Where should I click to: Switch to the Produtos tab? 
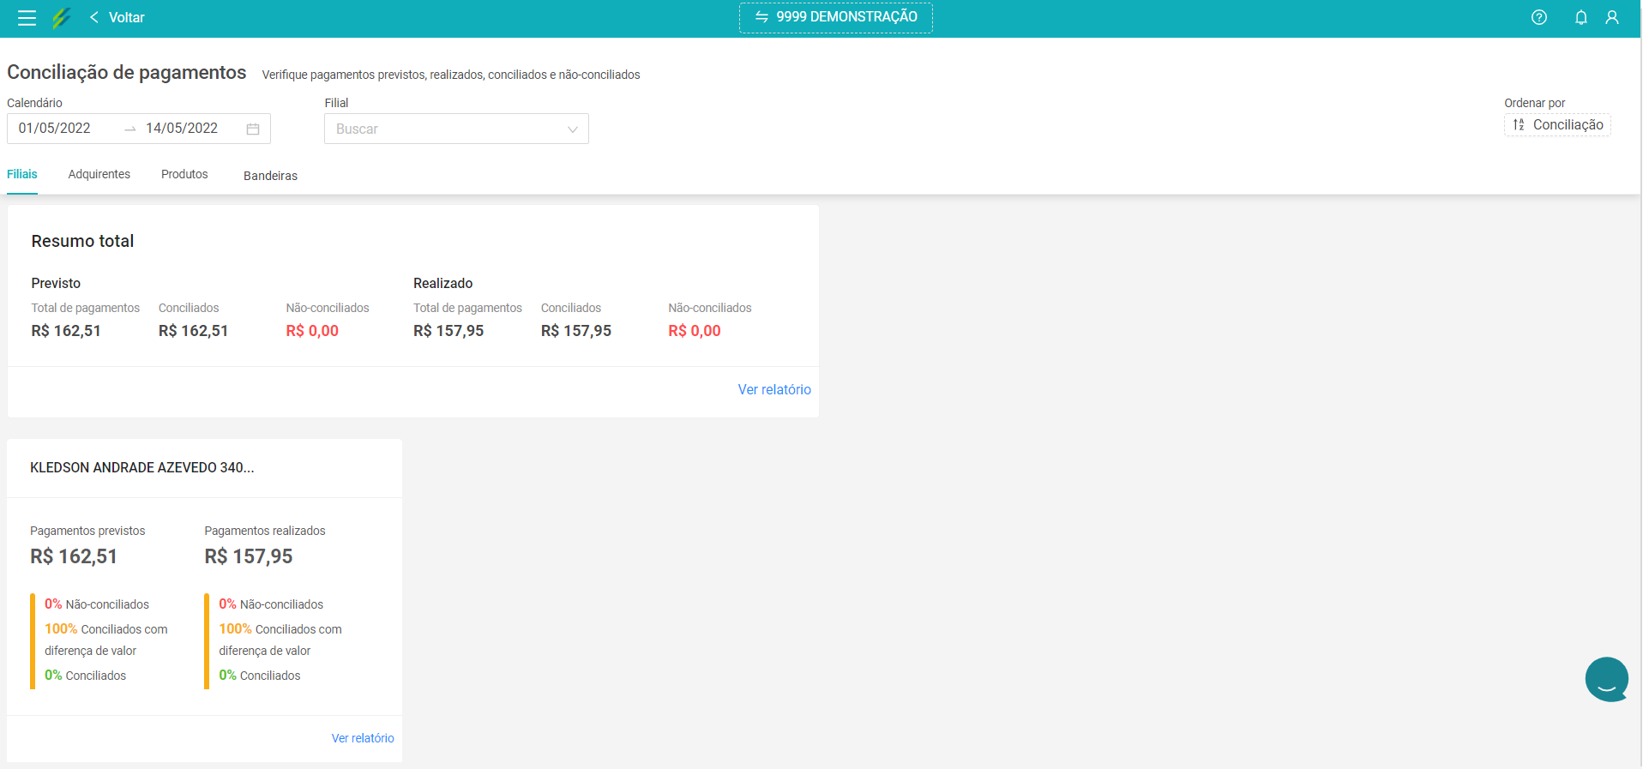pos(184,174)
